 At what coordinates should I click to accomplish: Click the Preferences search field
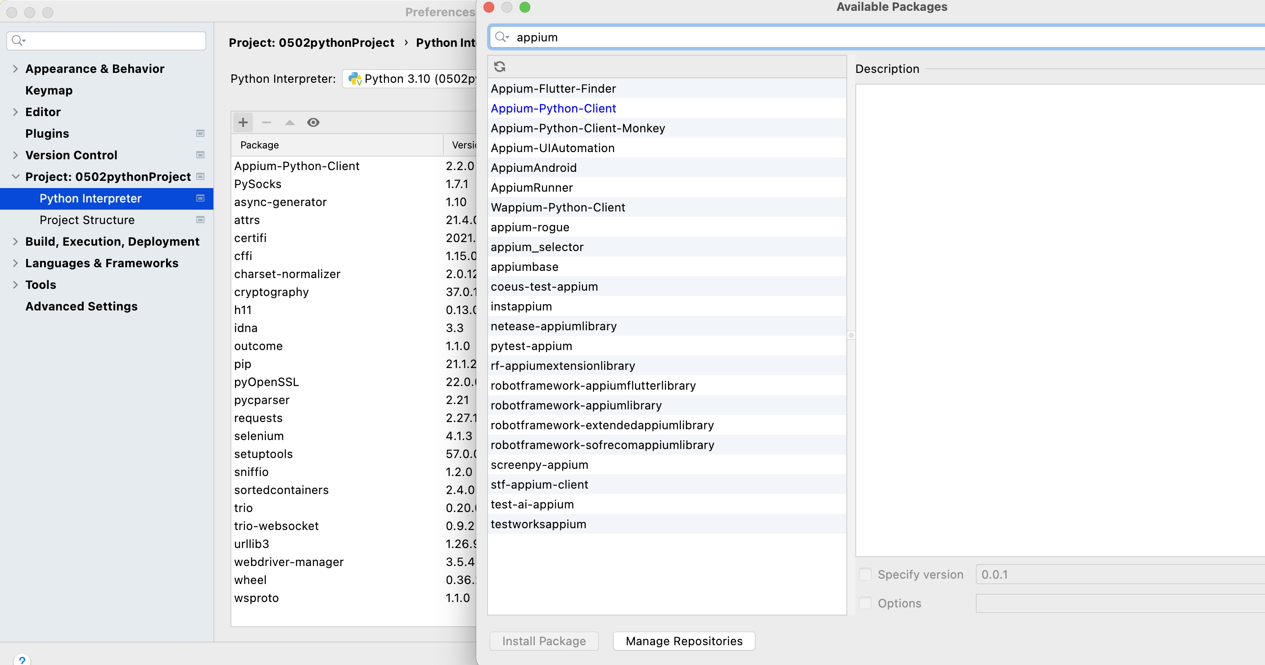pos(106,40)
